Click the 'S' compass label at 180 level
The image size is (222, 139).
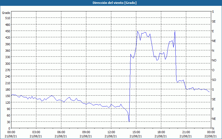click(x=213, y=90)
